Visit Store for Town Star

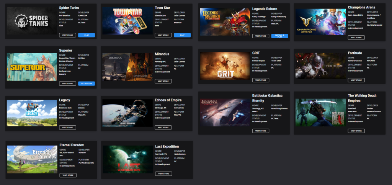(163, 35)
